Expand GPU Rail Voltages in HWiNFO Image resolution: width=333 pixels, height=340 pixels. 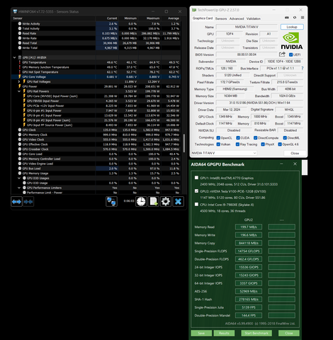(x=19, y=81)
